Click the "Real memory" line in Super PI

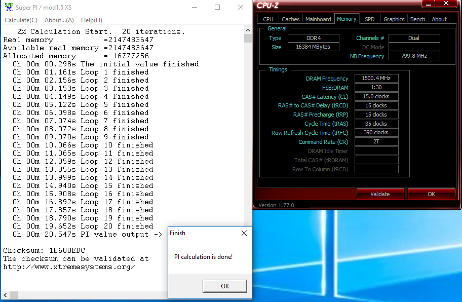click(78, 40)
